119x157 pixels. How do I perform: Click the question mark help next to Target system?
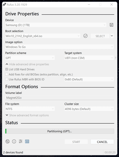pos(115,58)
